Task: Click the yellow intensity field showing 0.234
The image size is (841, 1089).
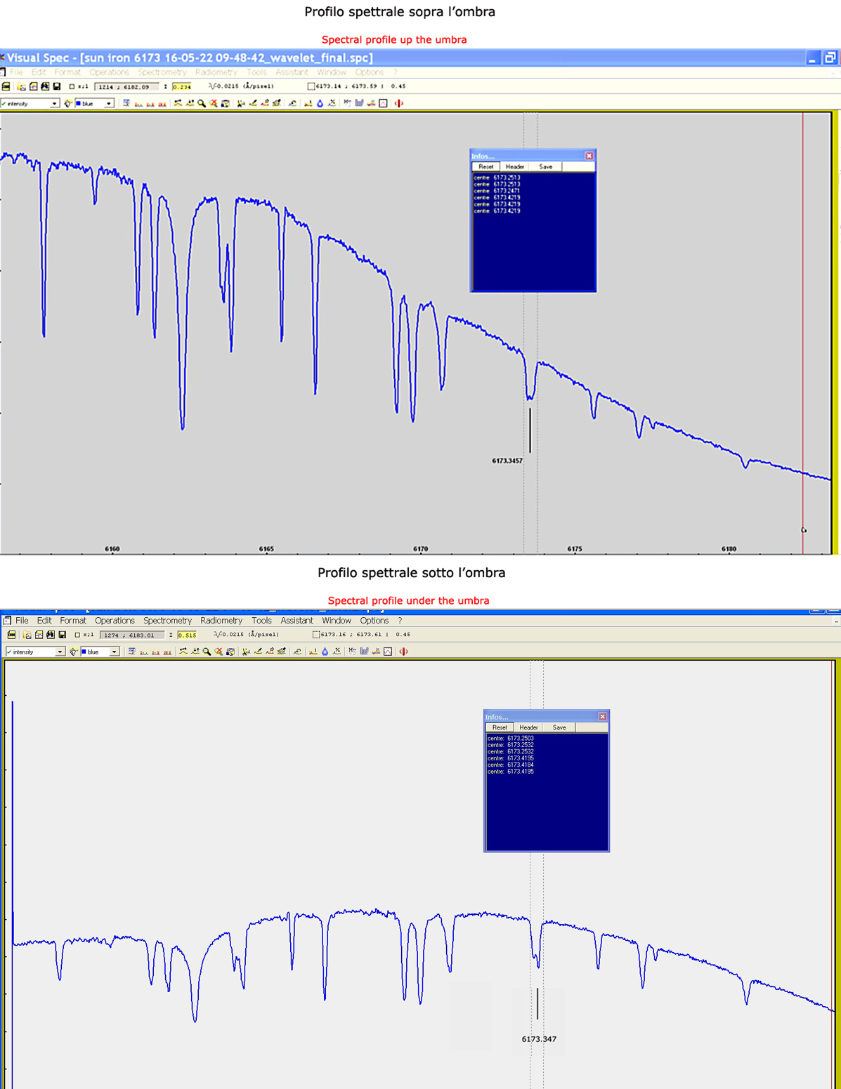Action: (181, 87)
